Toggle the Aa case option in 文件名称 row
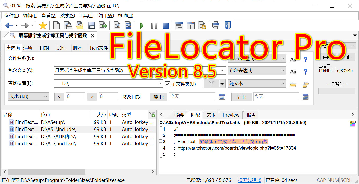This screenshot has width=359, height=184. [293, 60]
